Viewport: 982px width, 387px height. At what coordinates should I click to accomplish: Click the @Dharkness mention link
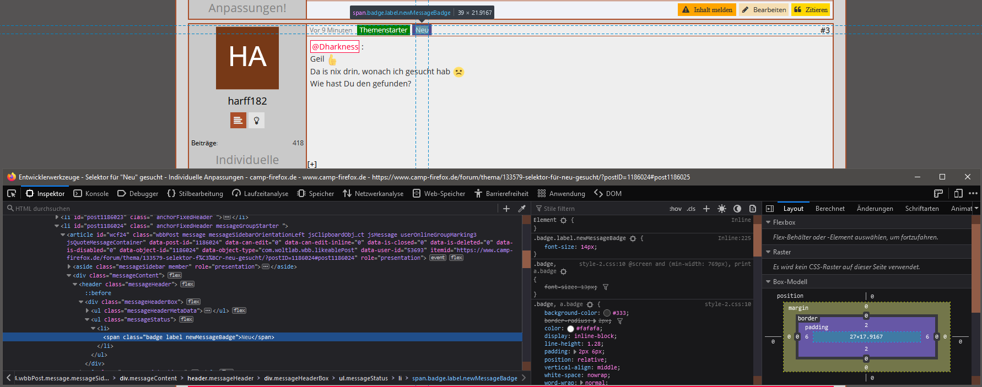(x=335, y=47)
